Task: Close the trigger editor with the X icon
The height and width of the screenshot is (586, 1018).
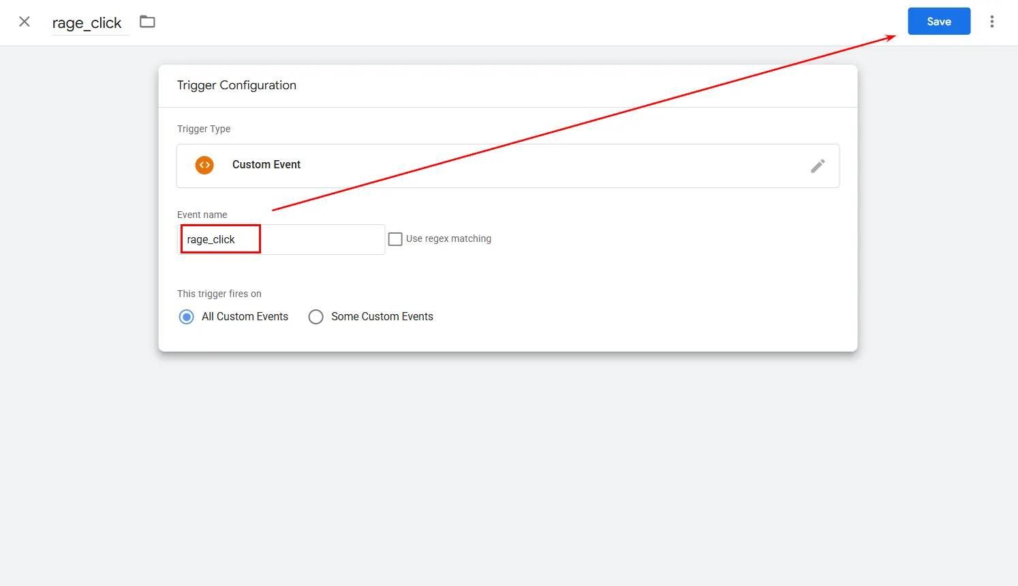Action: (25, 22)
